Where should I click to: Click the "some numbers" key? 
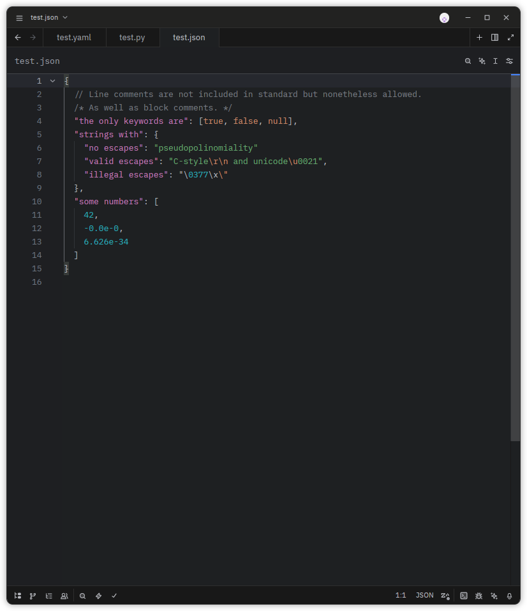(108, 202)
